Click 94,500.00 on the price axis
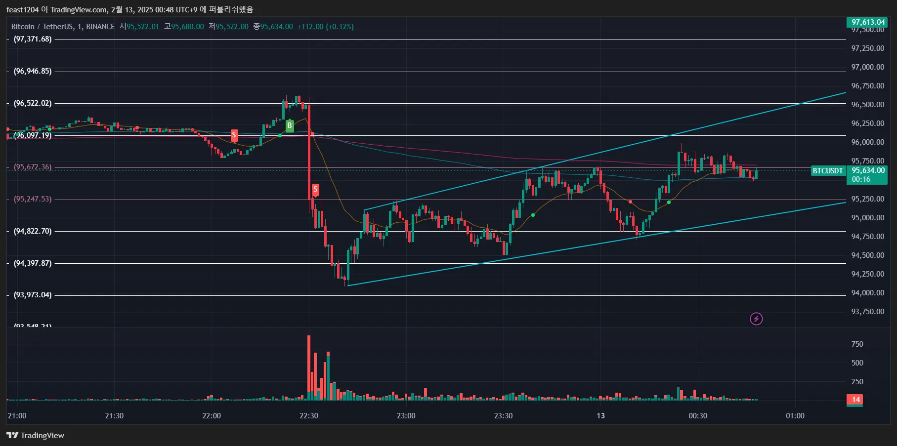Image resolution: width=897 pixels, height=446 pixels. click(x=867, y=255)
